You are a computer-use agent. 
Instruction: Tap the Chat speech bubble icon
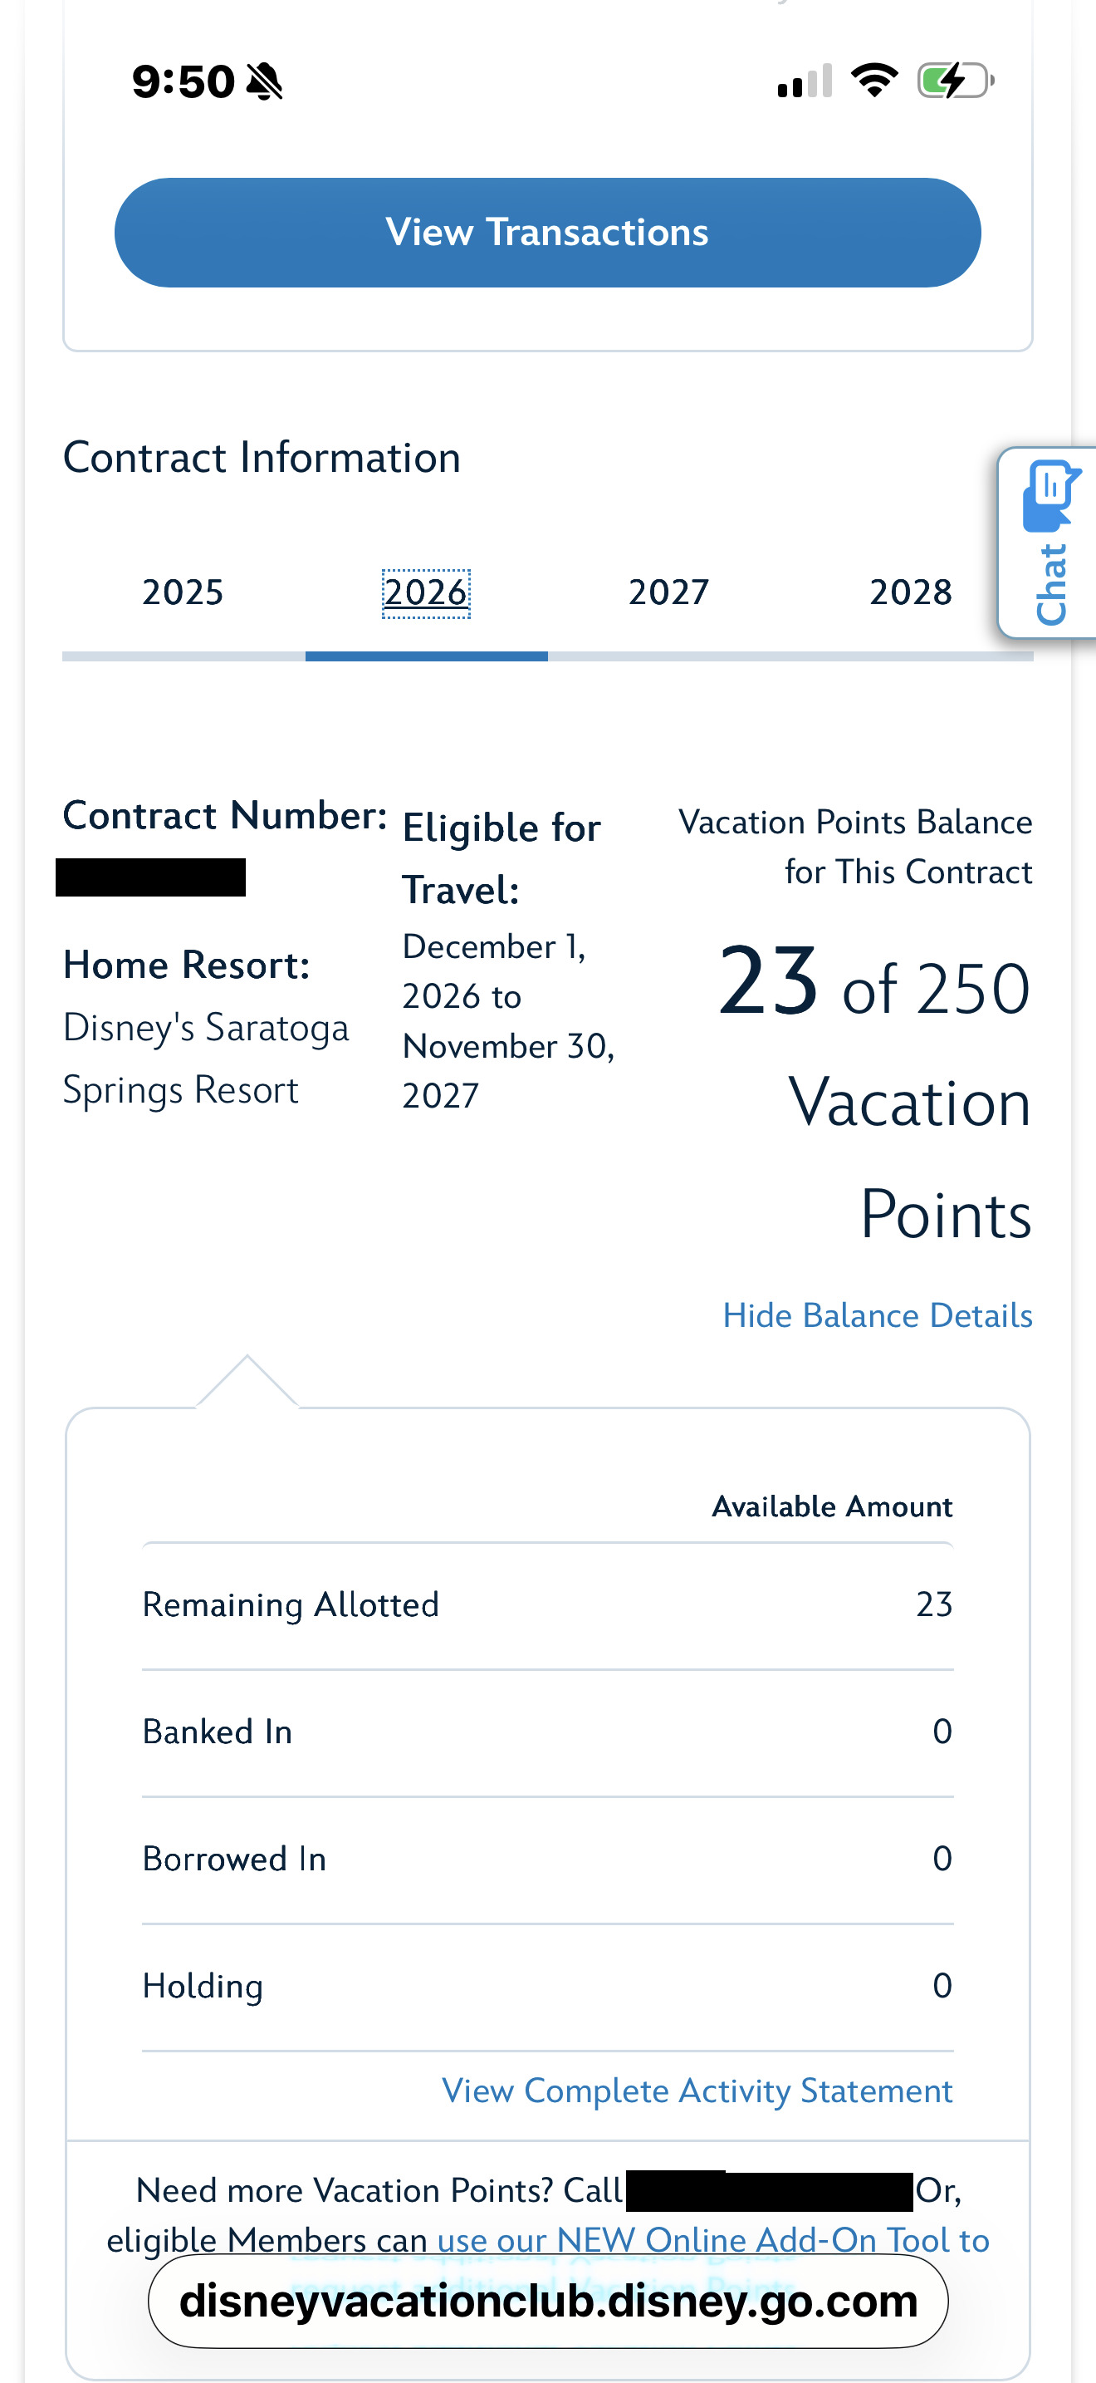click(x=1050, y=495)
